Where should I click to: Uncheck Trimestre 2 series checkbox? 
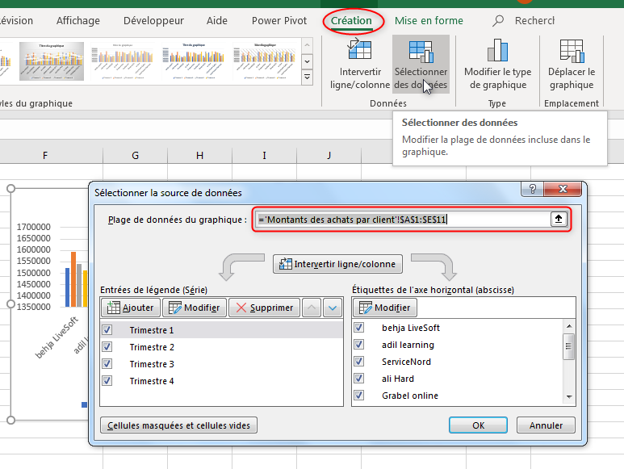tap(107, 347)
